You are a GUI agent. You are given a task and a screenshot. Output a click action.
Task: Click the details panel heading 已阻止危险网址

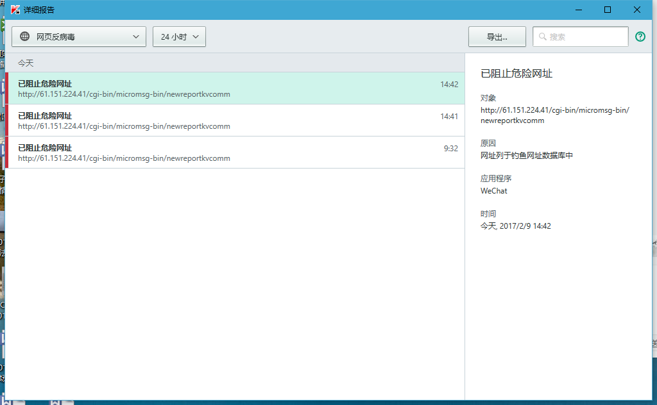pos(516,74)
